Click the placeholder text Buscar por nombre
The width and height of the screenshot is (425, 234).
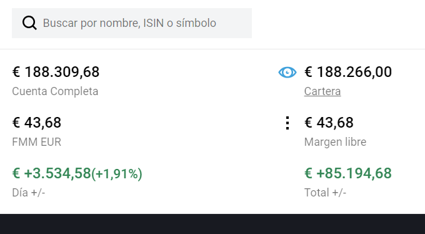click(x=92, y=23)
